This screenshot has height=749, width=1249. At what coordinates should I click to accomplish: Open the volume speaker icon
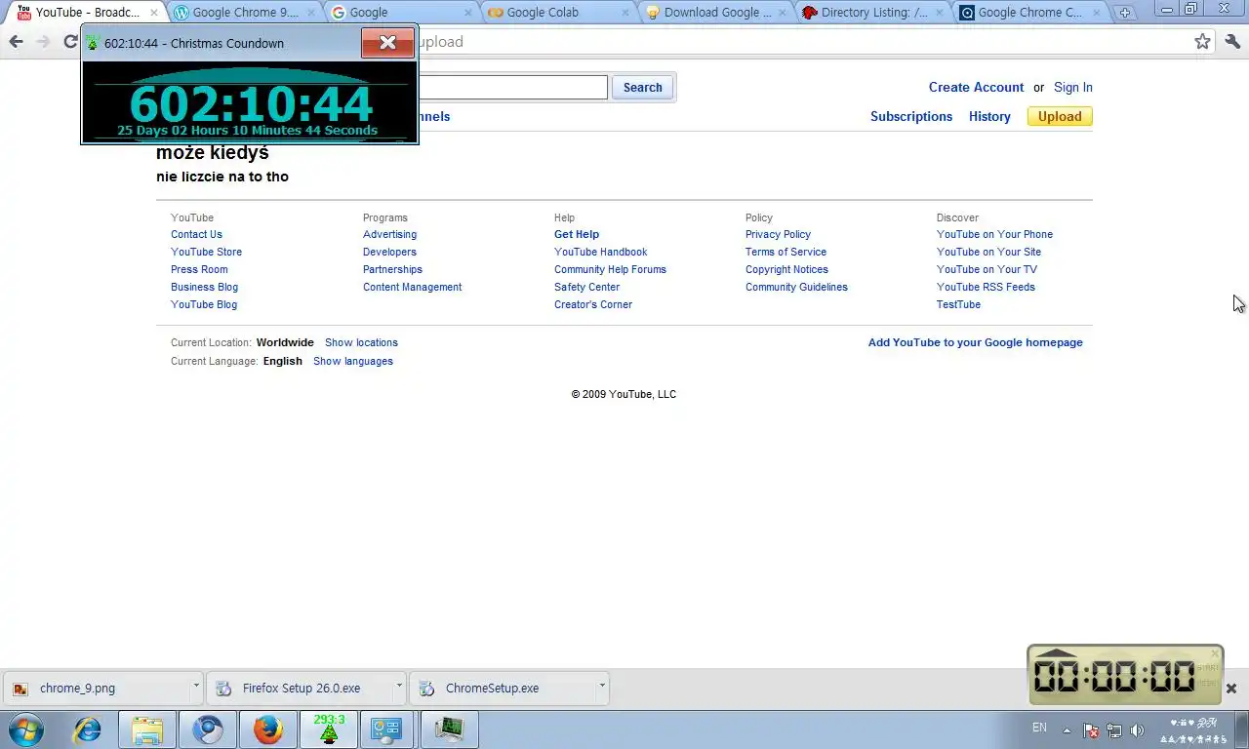(1137, 729)
